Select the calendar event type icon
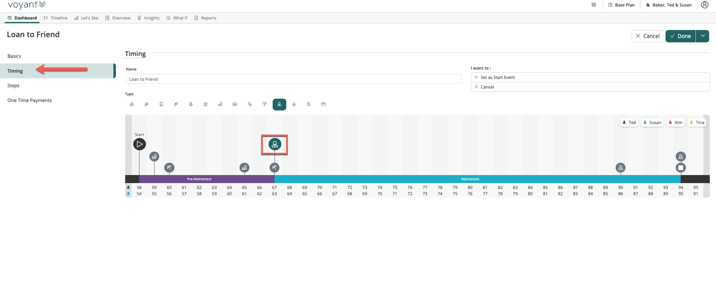This screenshot has height=283, width=716. 323,104
